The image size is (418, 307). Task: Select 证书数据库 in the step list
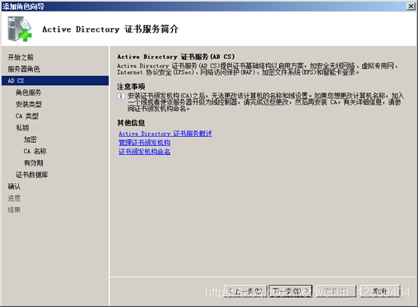click(x=32, y=175)
